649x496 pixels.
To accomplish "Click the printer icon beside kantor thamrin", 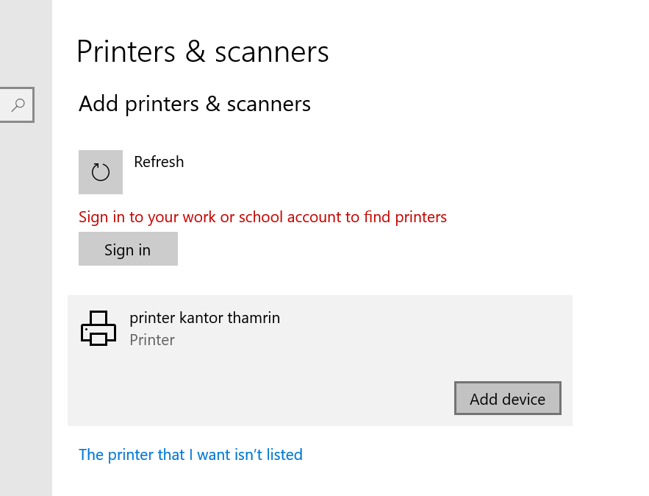I will coord(98,328).
